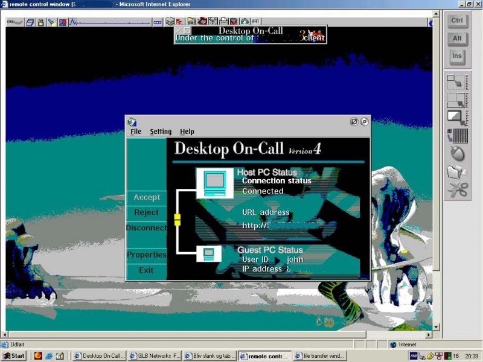
Task: Click the blue three-box icon in toolbar
Action: coord(158,22)
